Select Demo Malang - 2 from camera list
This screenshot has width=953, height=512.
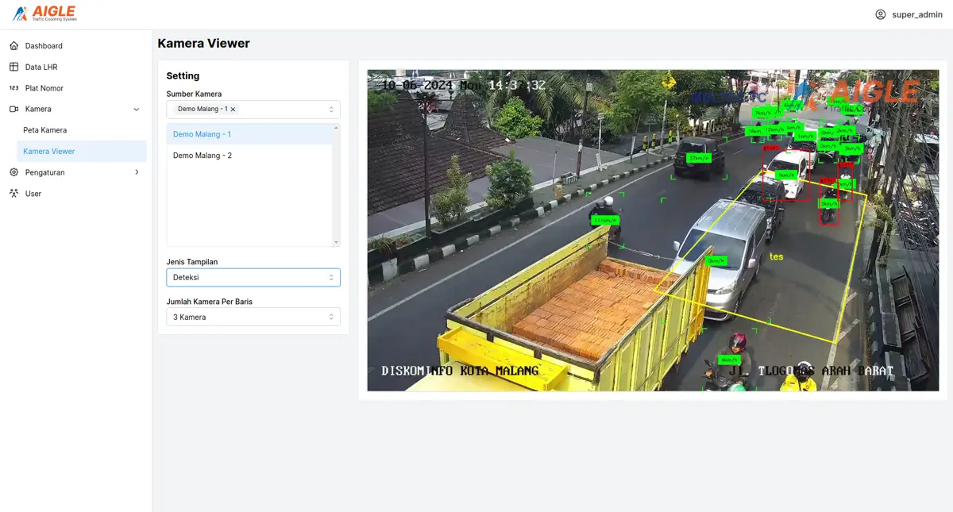click(x=203, y=156)
